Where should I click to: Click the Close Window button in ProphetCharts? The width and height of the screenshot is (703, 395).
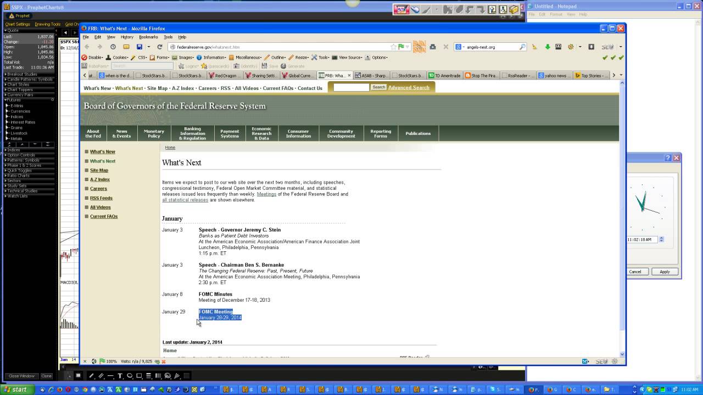click(x=21, y=376)
